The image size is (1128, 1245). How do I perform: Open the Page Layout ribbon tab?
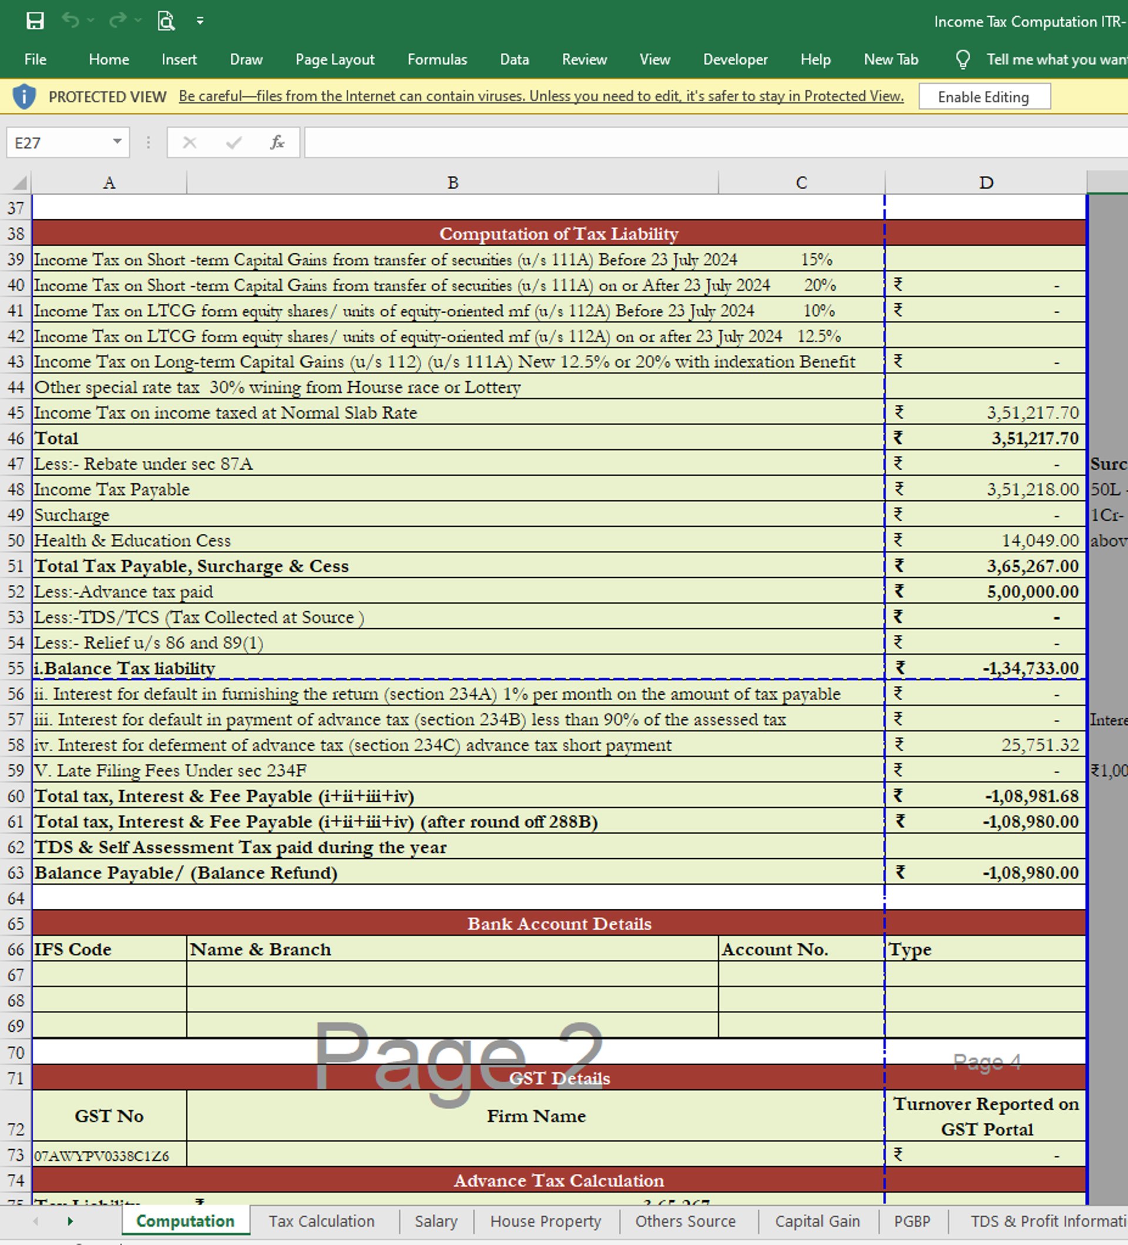pos(334,59)
